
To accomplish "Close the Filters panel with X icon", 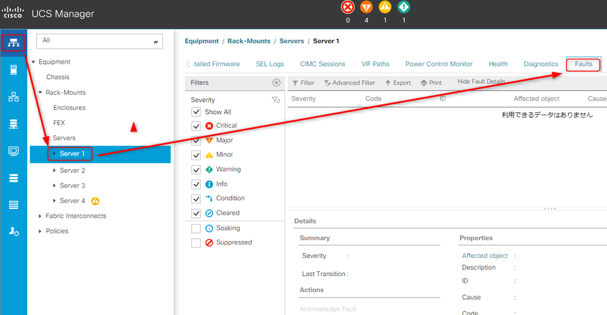I will [x=276, y=83].
